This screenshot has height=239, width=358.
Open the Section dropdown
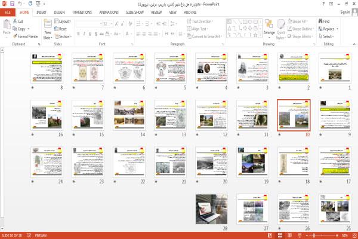click(63, 36)
